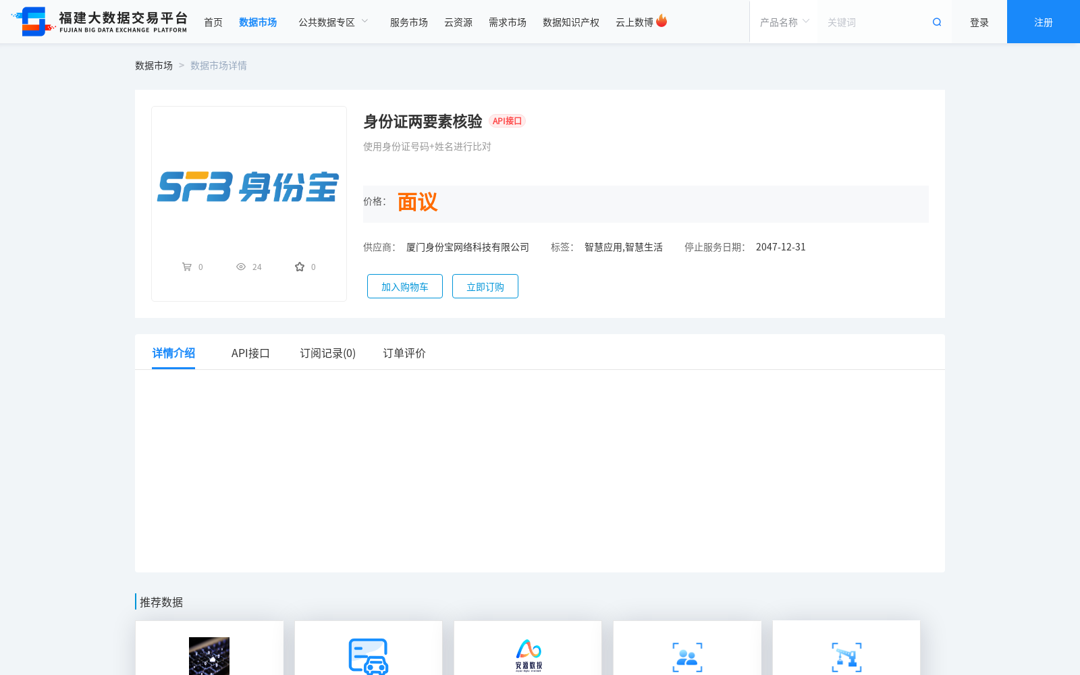Open the robotic arm scan recommended item
1080x675 pixels.
(846, 657)
